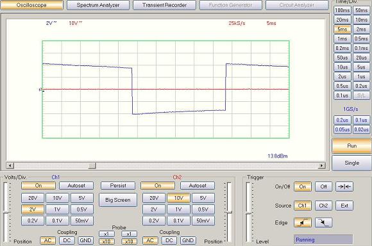
Task: Open the Function Generator tab
Action: point(231,5)
